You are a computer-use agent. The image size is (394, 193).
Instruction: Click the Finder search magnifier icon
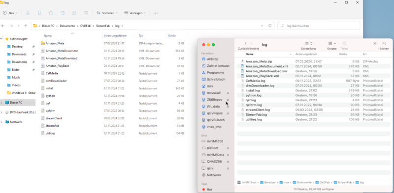point(384,43)
